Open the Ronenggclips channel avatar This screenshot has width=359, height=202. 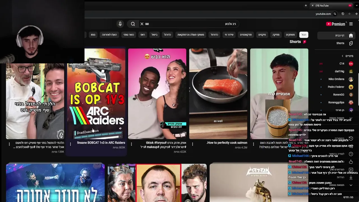[x=351, y=102]
